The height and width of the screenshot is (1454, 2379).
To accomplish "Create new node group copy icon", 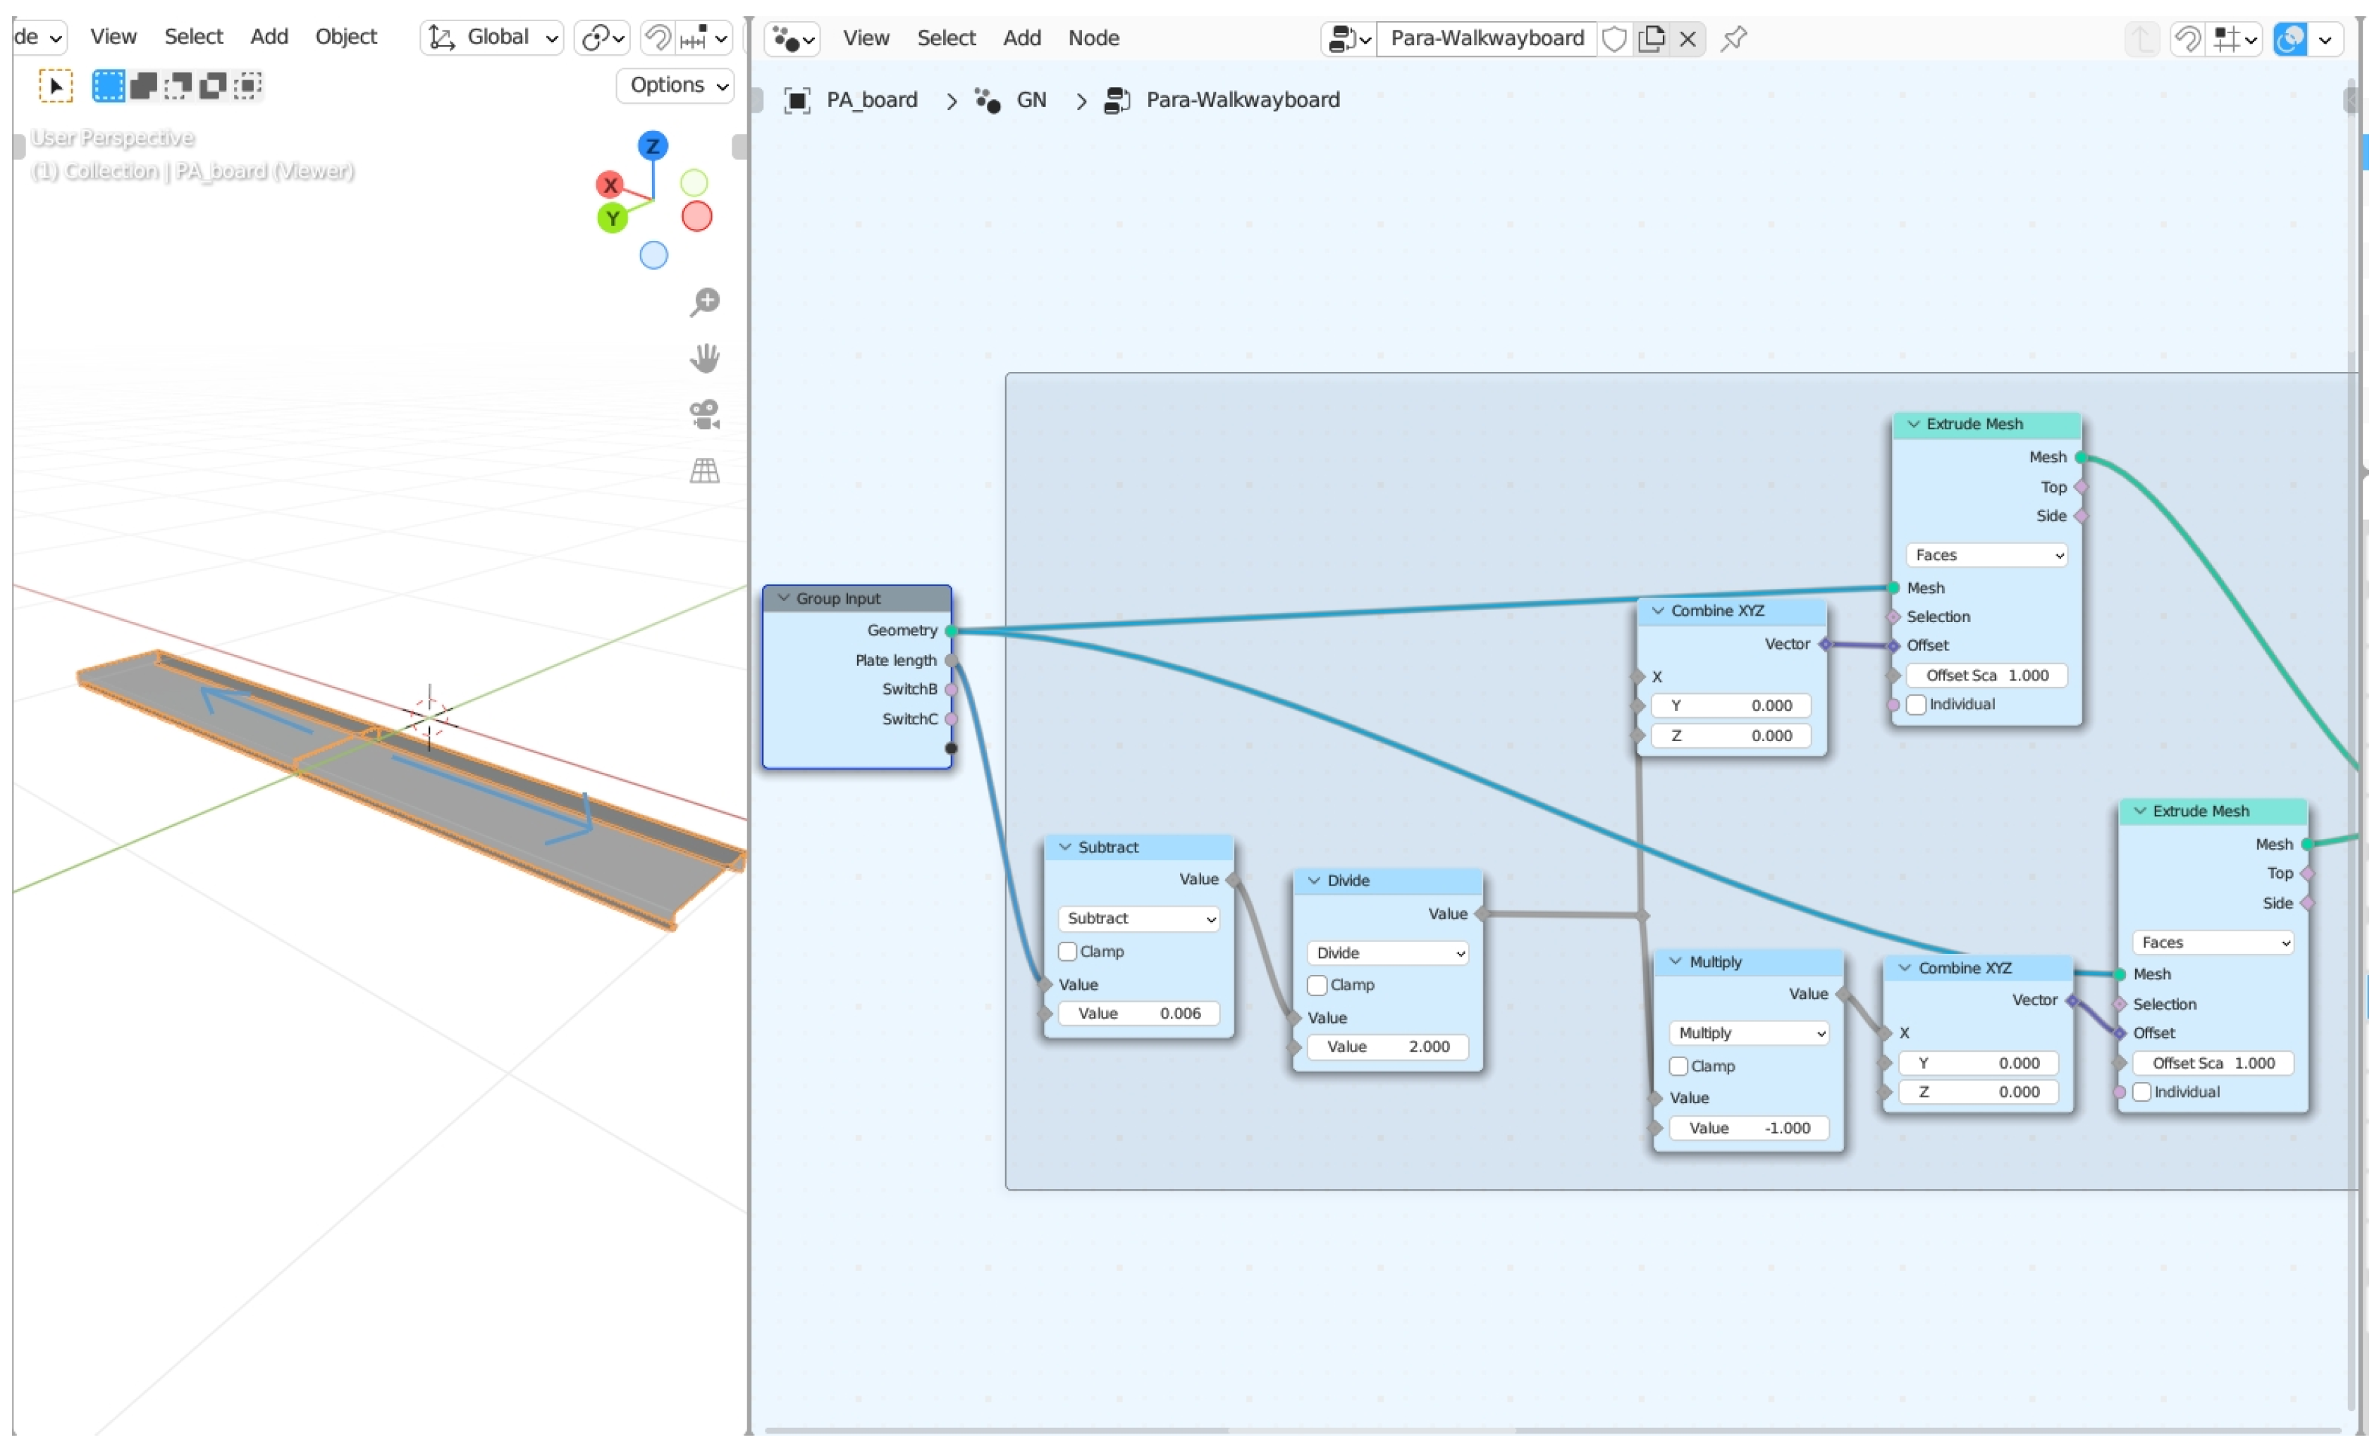I will (x=1651, y=39).
